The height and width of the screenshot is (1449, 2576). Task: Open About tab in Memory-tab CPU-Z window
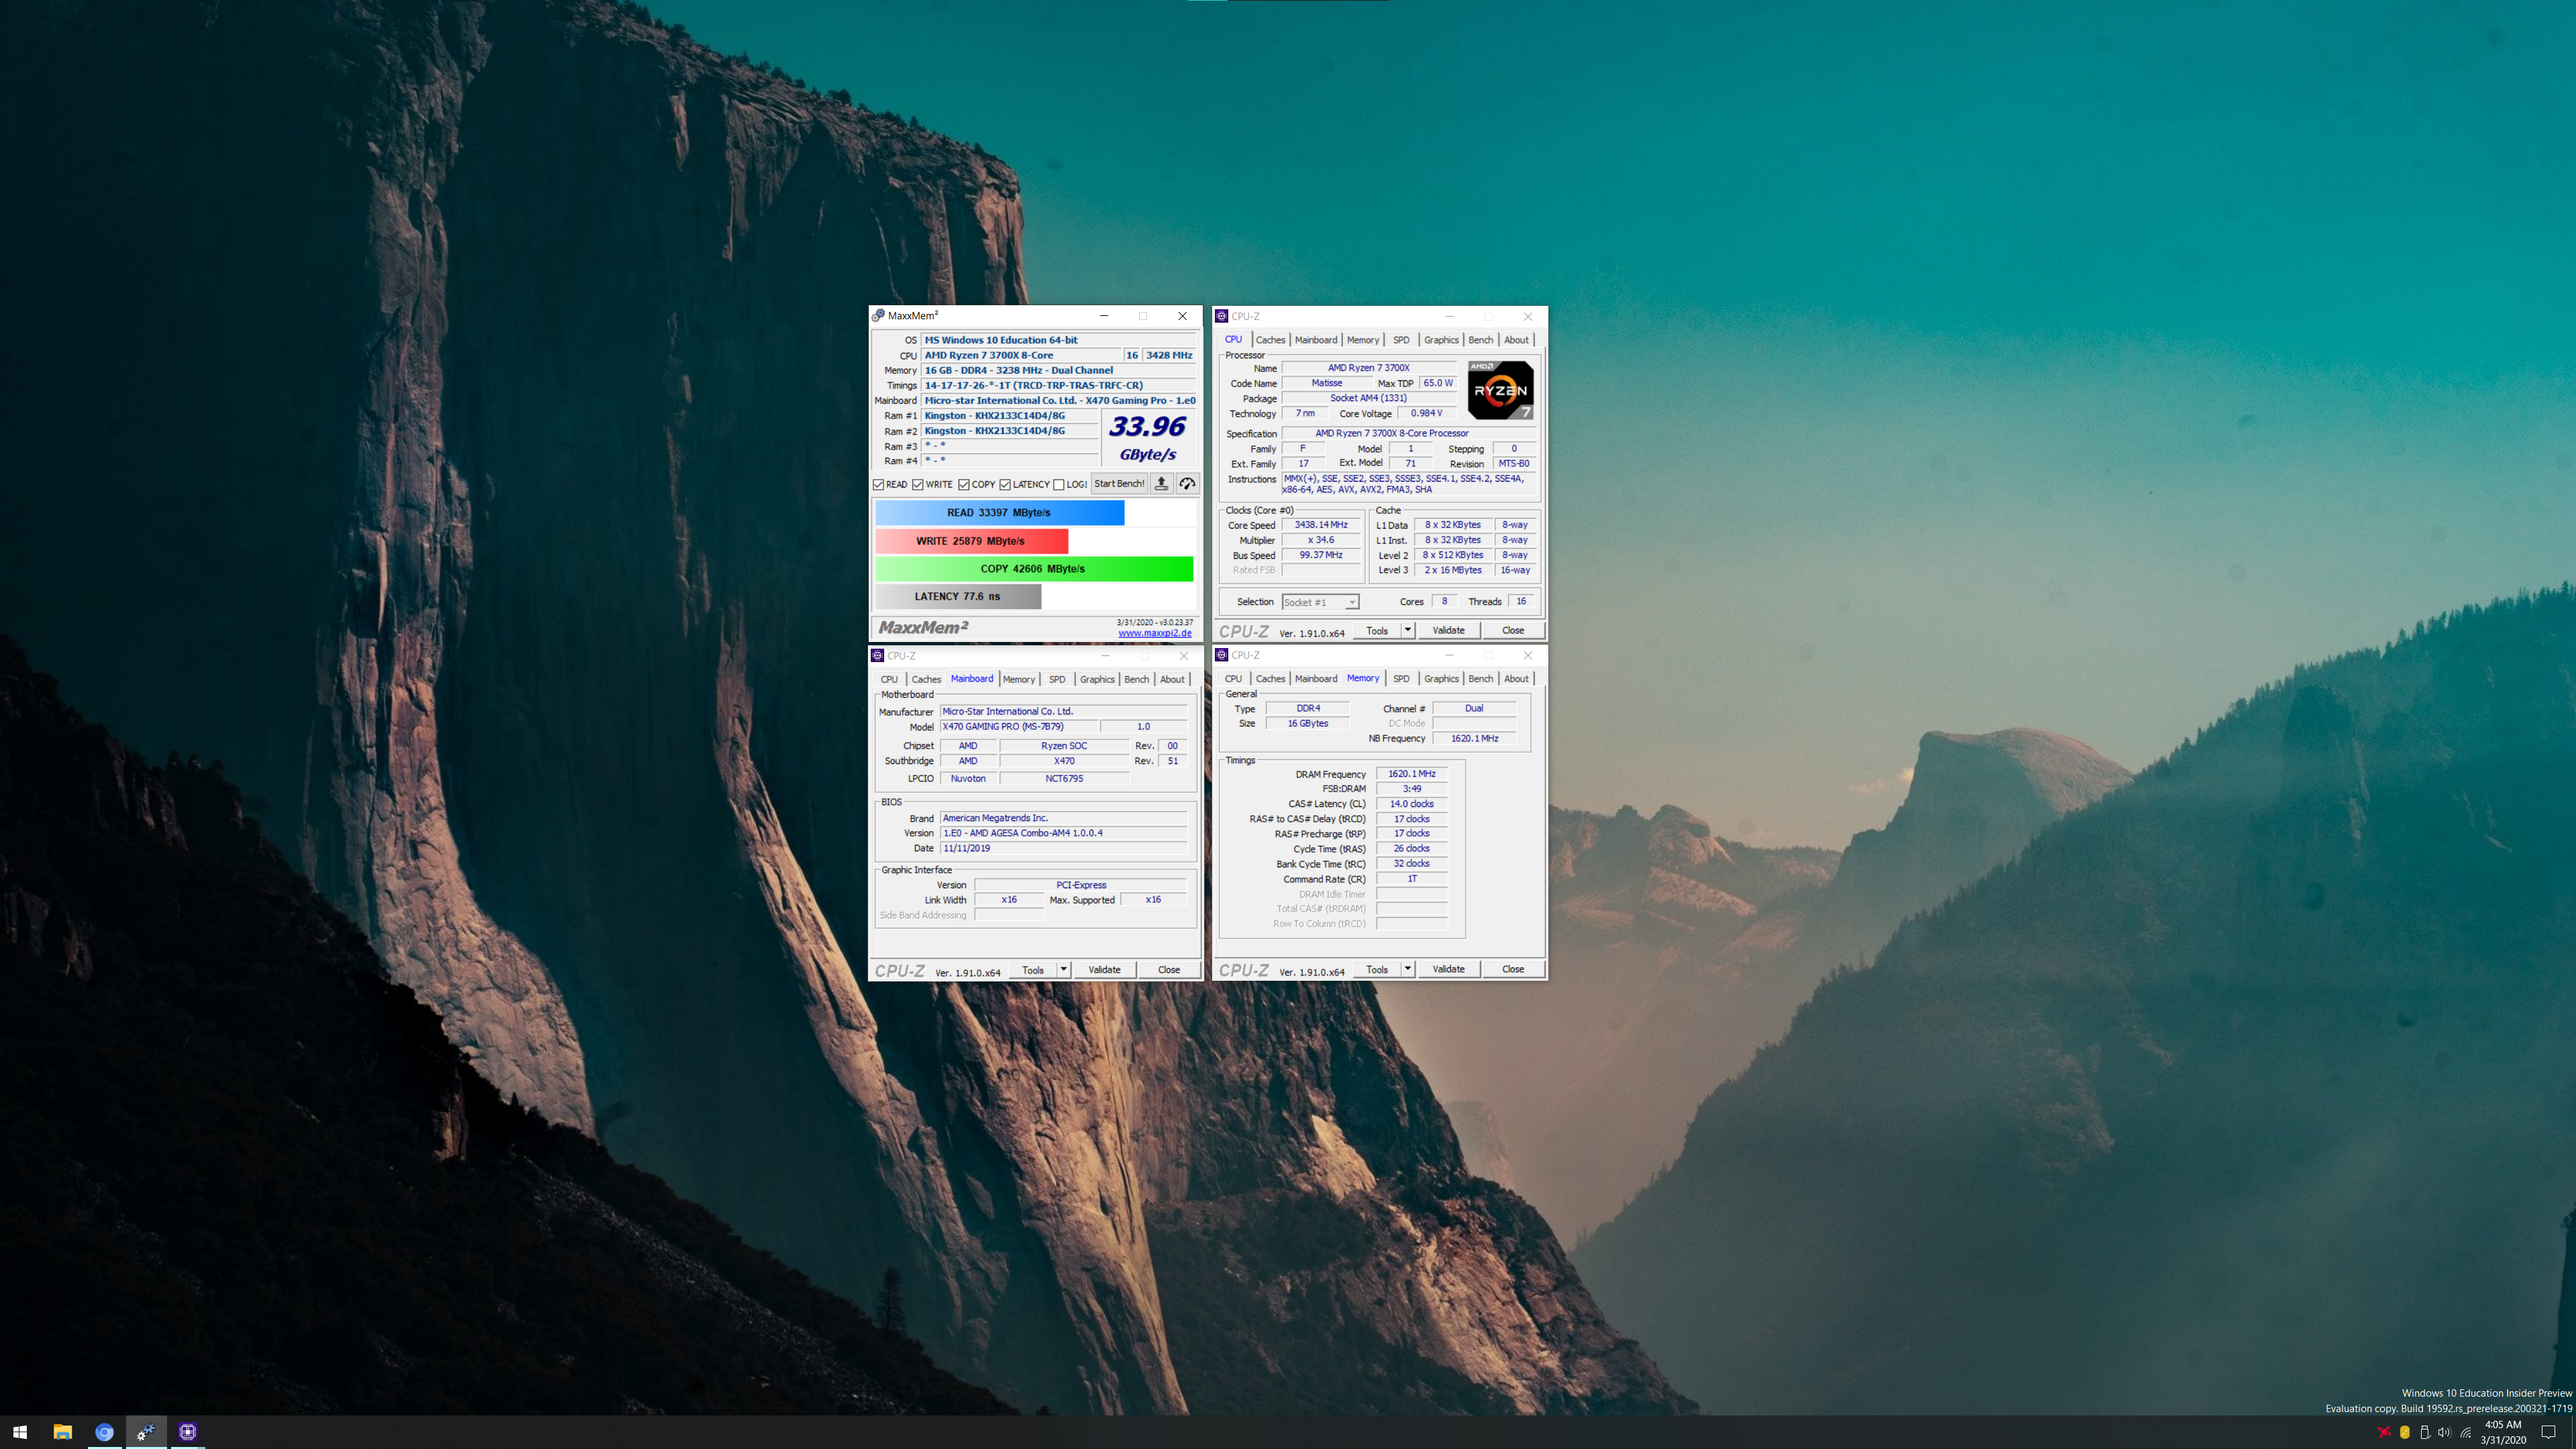click(x=1516, y=679)
